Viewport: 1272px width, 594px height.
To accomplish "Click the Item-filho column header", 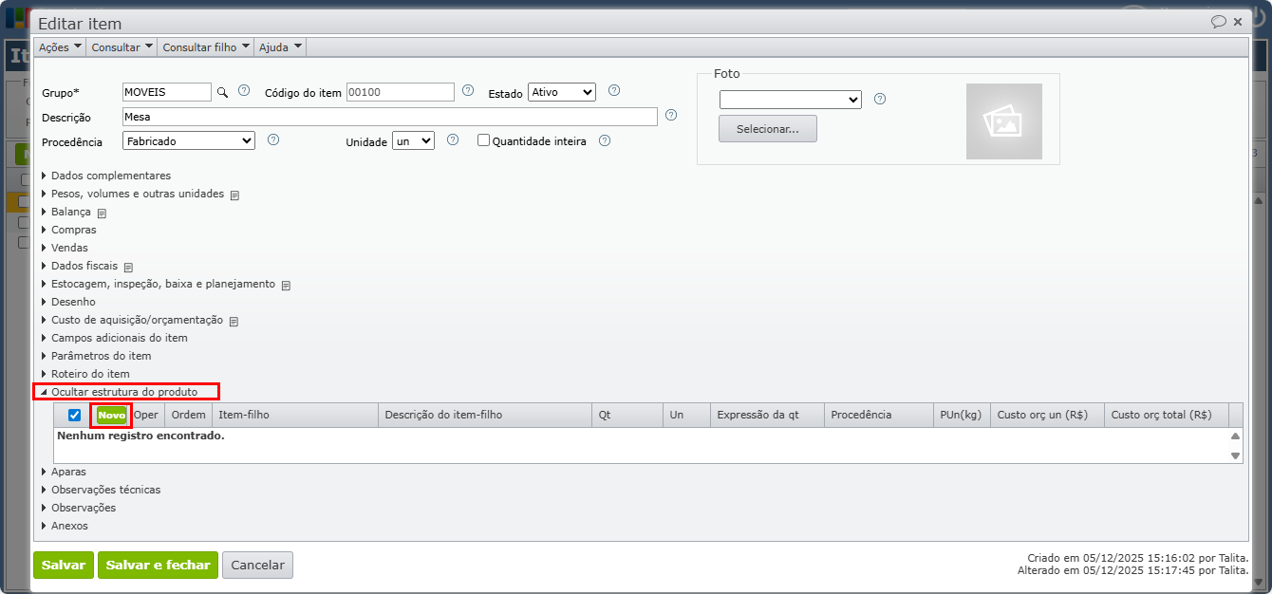I will [x=294, y=415].
